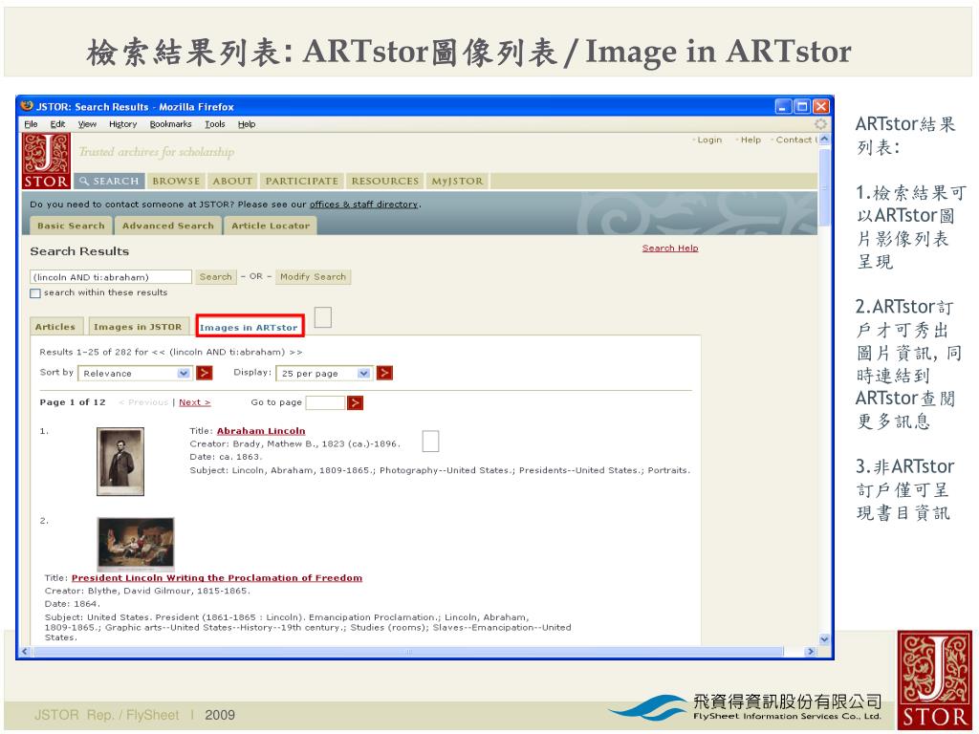Maximize the Firefox window
Image resolution: width=979 pixels, height=734 pixels.
802,106
